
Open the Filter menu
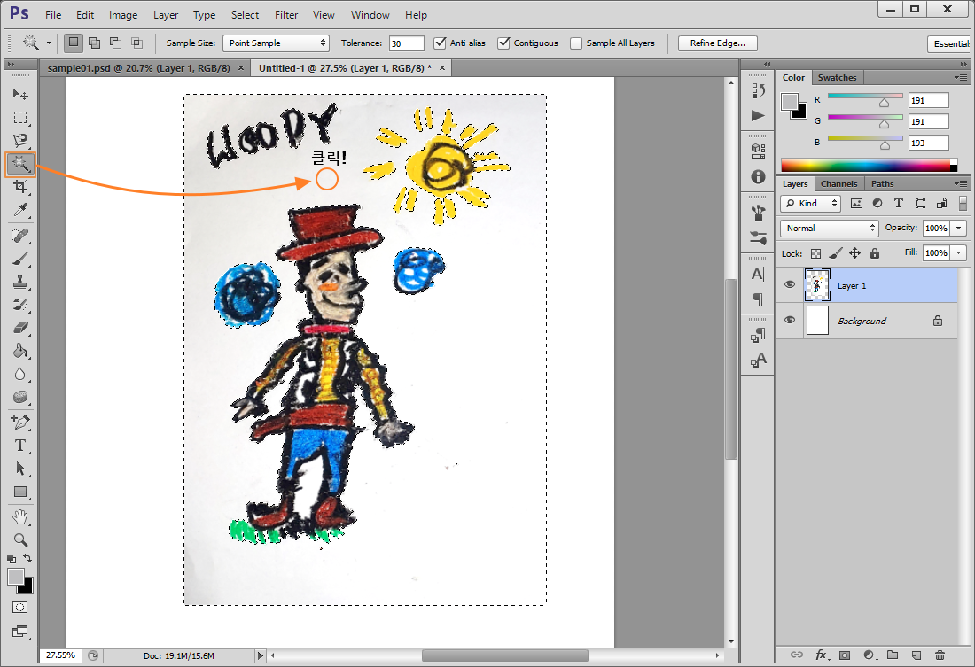point(286,15)
